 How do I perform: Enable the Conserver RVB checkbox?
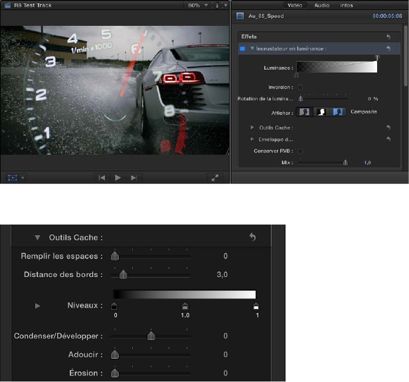[x=300, y=151]
